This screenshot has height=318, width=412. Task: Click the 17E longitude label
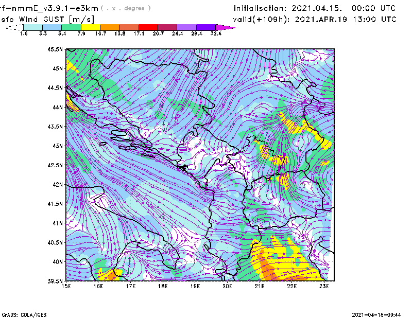coord(131,286)
